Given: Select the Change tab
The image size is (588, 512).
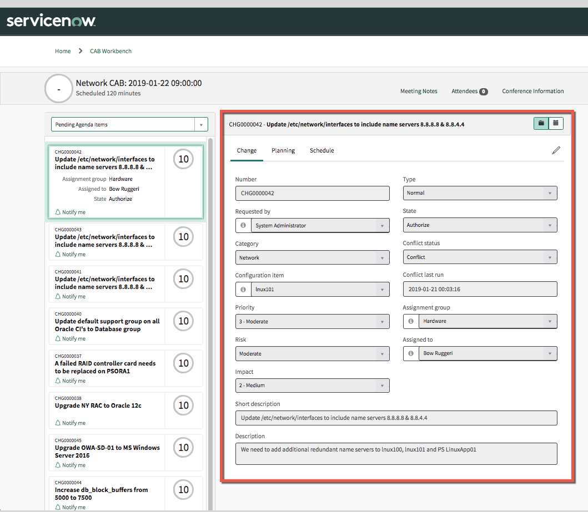Looking at the screenshot, I should tap(247, 150).
